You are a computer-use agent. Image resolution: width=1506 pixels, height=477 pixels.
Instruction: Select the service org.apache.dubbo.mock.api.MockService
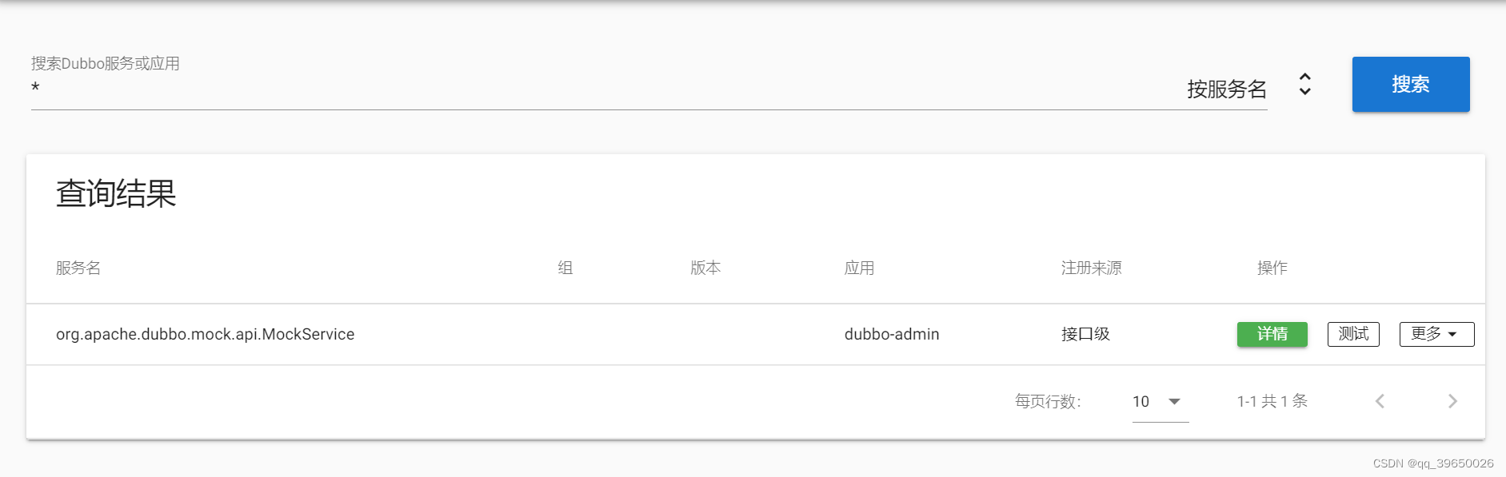coord(205,334)
